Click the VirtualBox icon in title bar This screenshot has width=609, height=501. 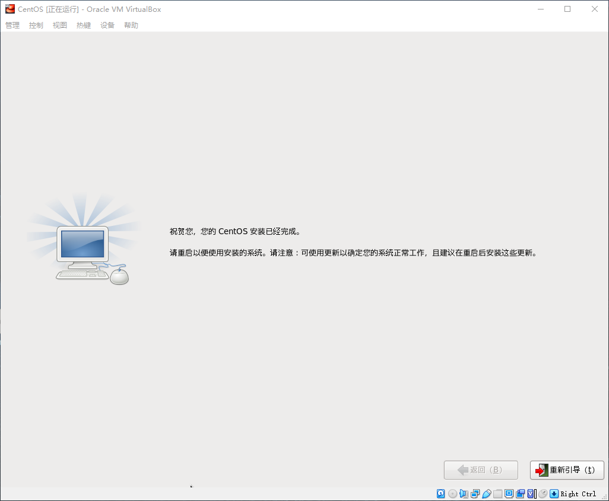click(x=9, y=9)
